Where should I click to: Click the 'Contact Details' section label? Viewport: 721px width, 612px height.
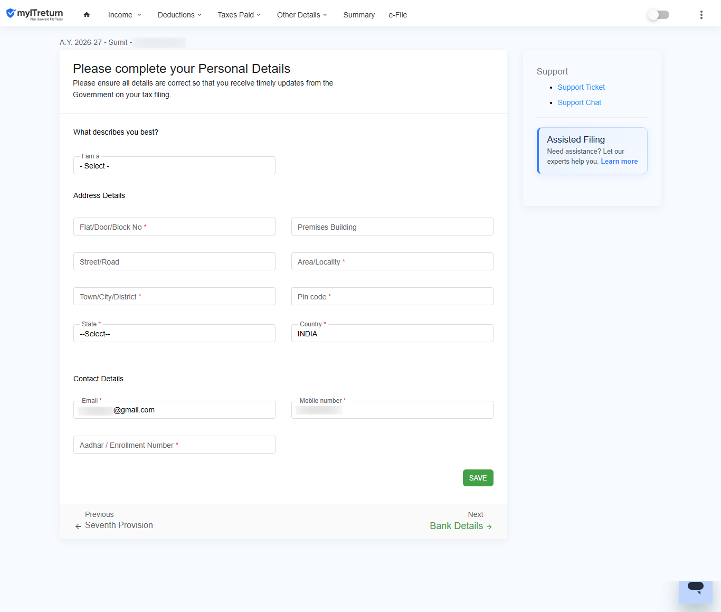click(x=98, y=379)
